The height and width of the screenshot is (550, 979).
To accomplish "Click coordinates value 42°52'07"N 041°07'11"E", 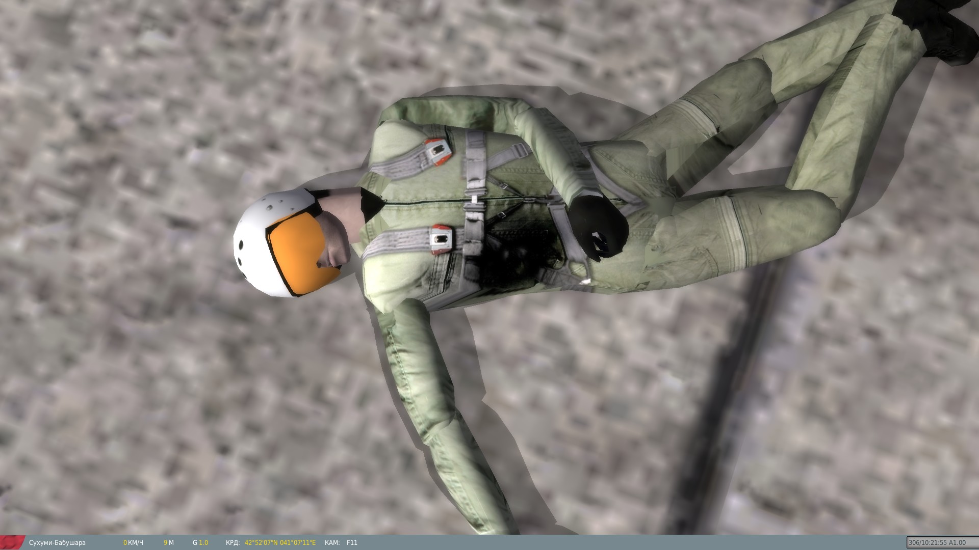I will 280,543.
